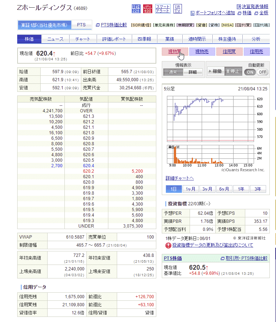Click the 日経225 index badge icon
The width and height of the screenshot is (276, 322).
point(136,9)
